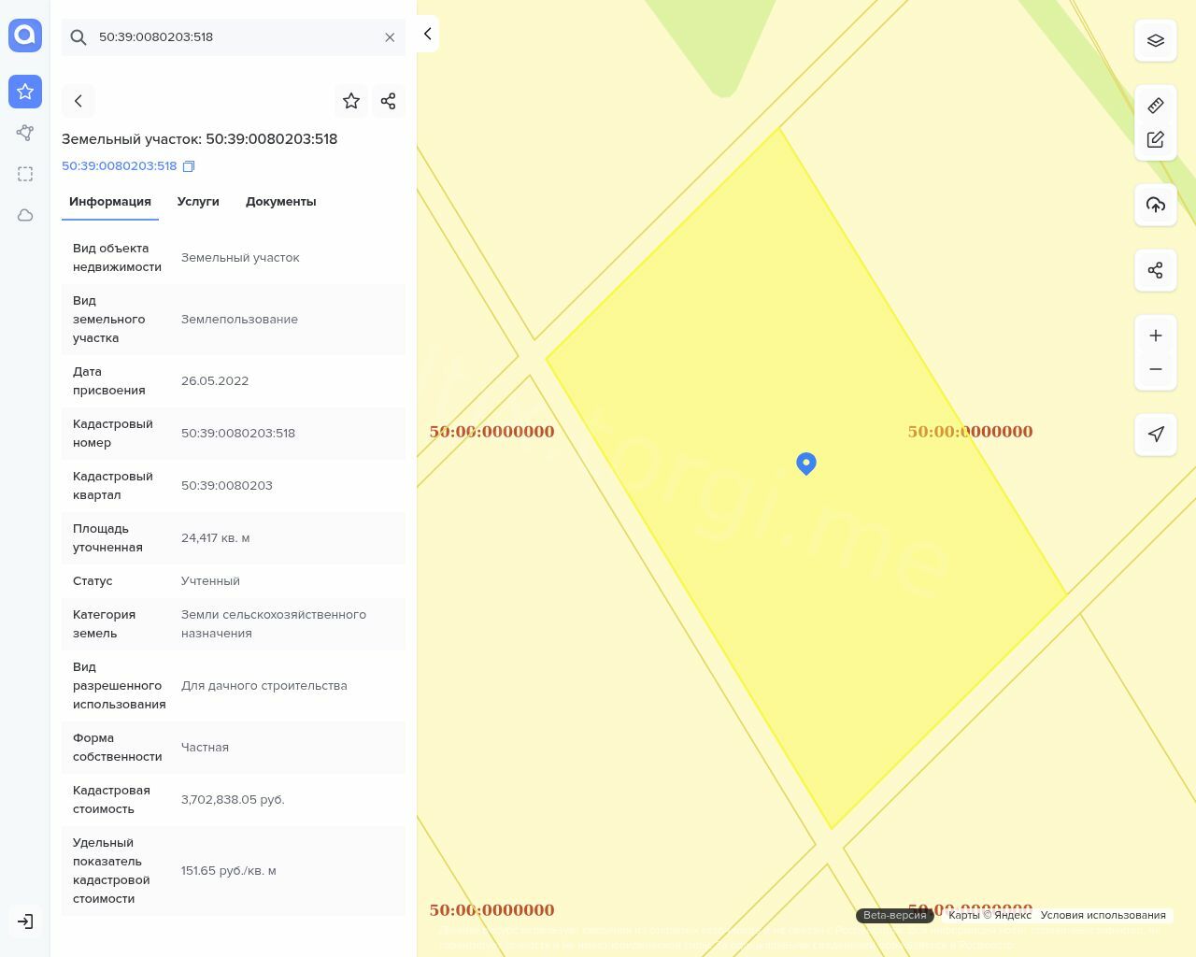Switch to the Услуги tab
Viewport: 1196px width, 957px height.
198,202
